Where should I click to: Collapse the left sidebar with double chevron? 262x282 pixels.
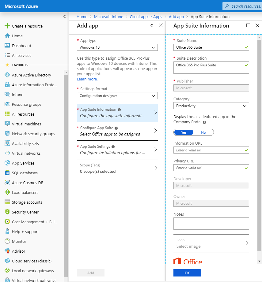point(65,17)
